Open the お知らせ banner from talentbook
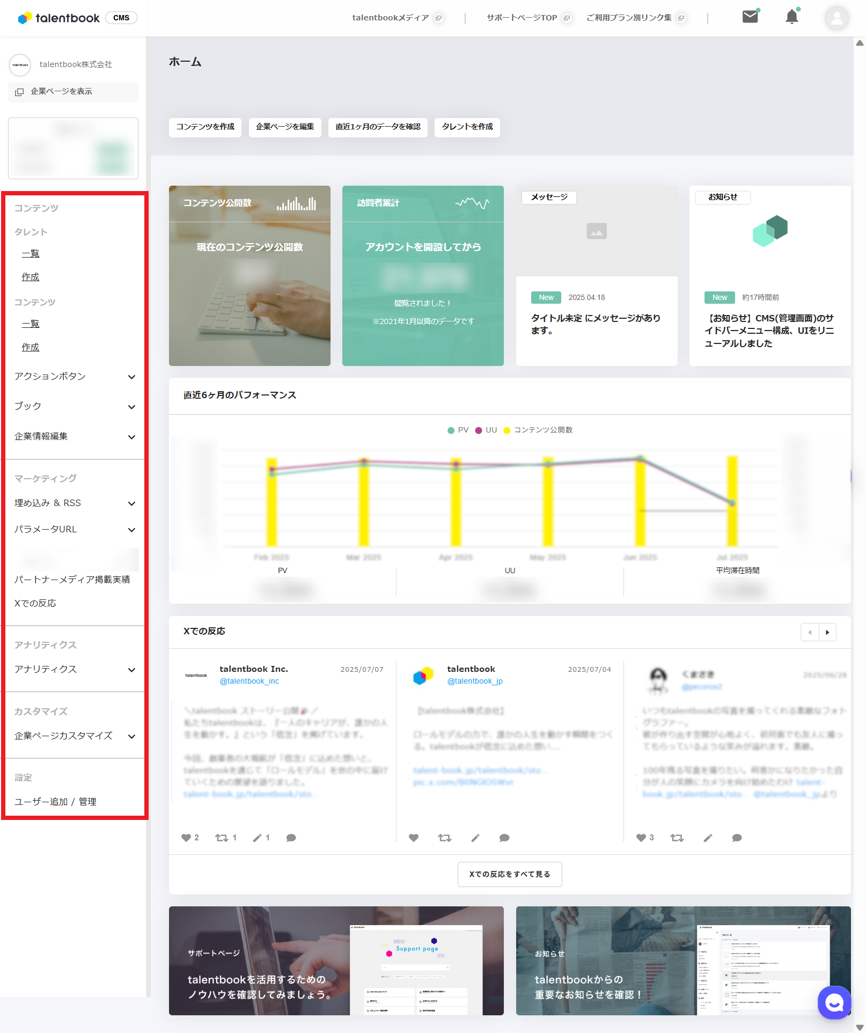This screenshot has width=866, height=1033. click(x=684, y=961)
